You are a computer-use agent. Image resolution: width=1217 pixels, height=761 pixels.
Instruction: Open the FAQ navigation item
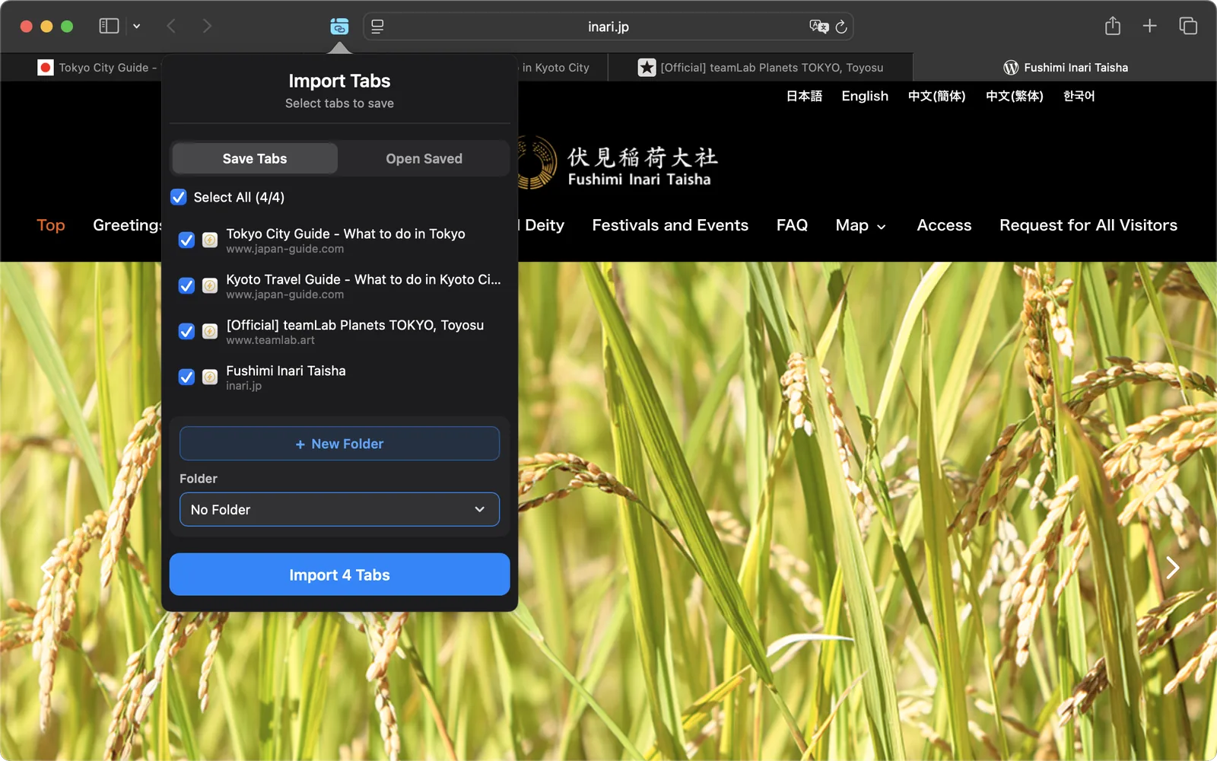(x=792, y=225)
